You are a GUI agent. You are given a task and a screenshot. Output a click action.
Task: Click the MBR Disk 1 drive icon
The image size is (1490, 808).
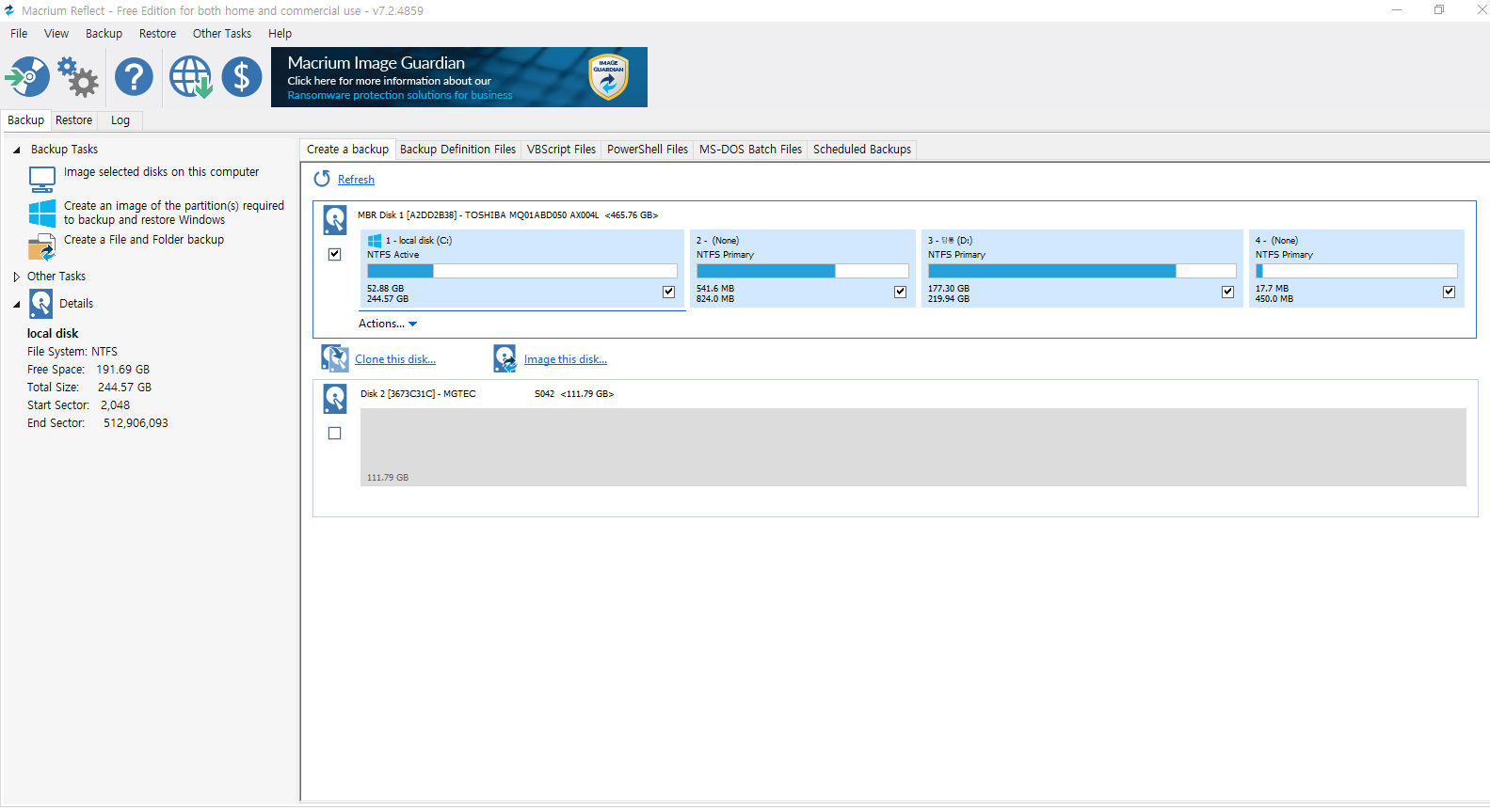tap(335, 220)
